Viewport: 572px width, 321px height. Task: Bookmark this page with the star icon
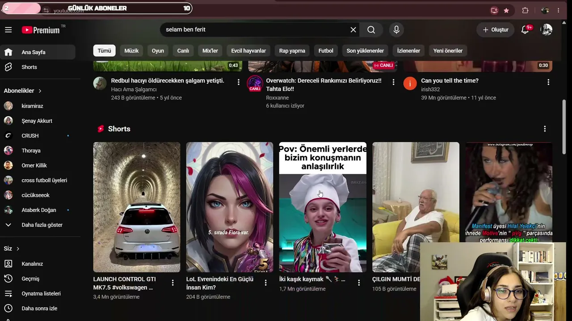click(x=506, y=10)
